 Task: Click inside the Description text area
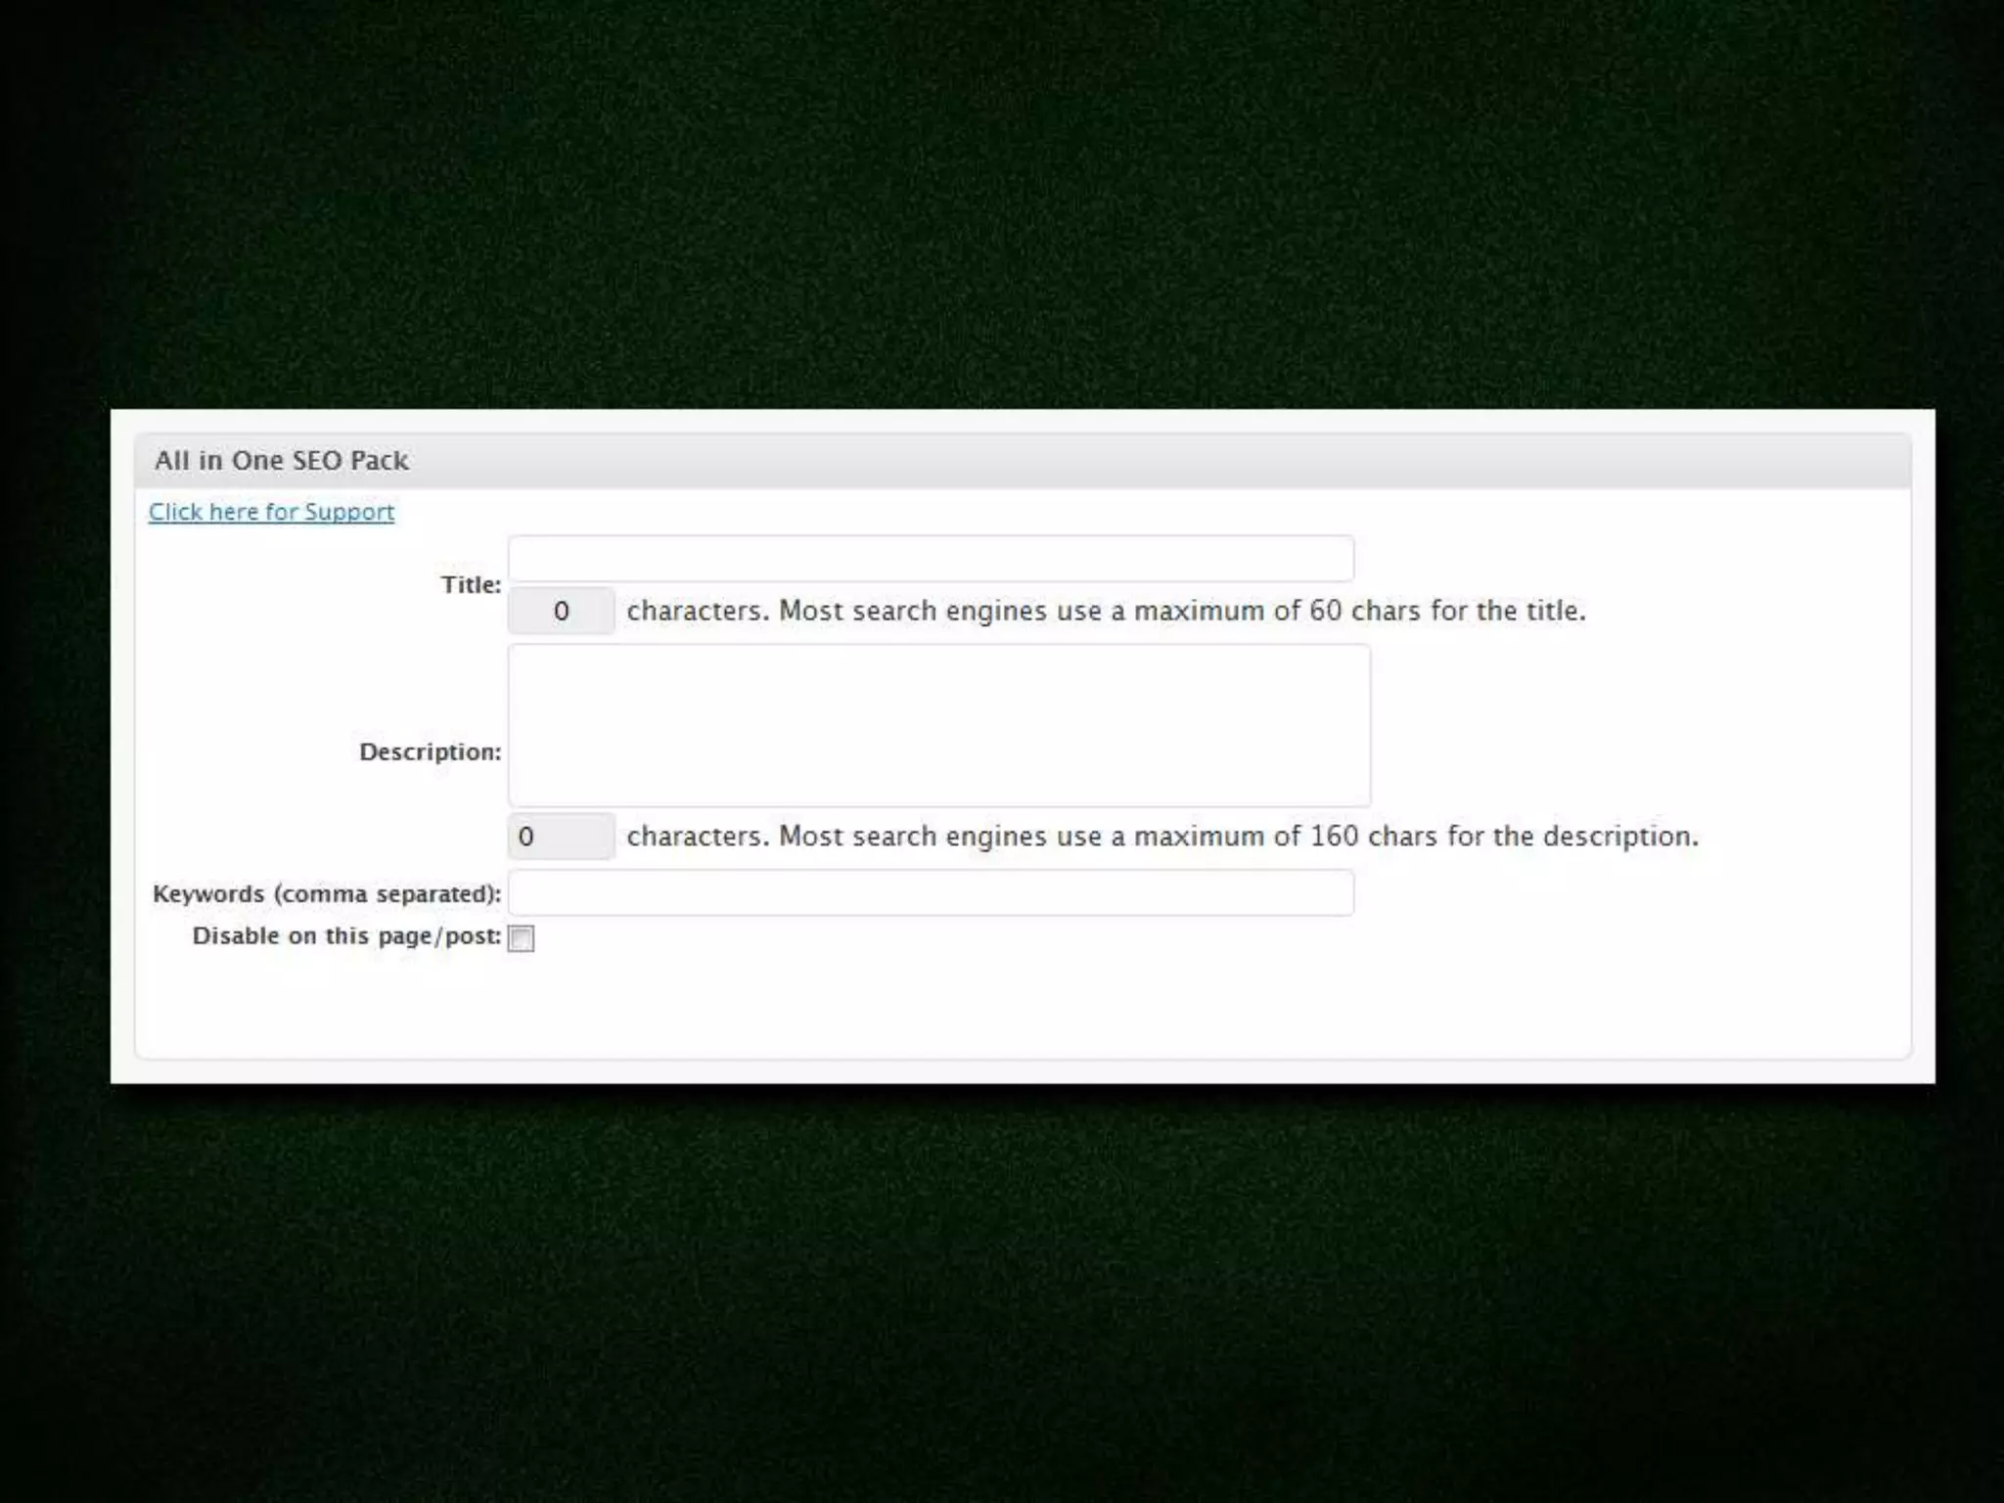point(938,725)
